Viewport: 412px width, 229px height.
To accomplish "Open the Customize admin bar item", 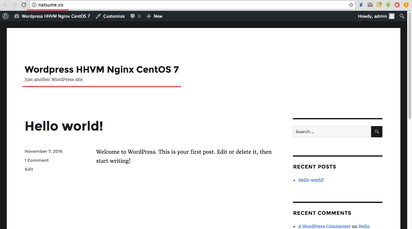I will 110,16.
